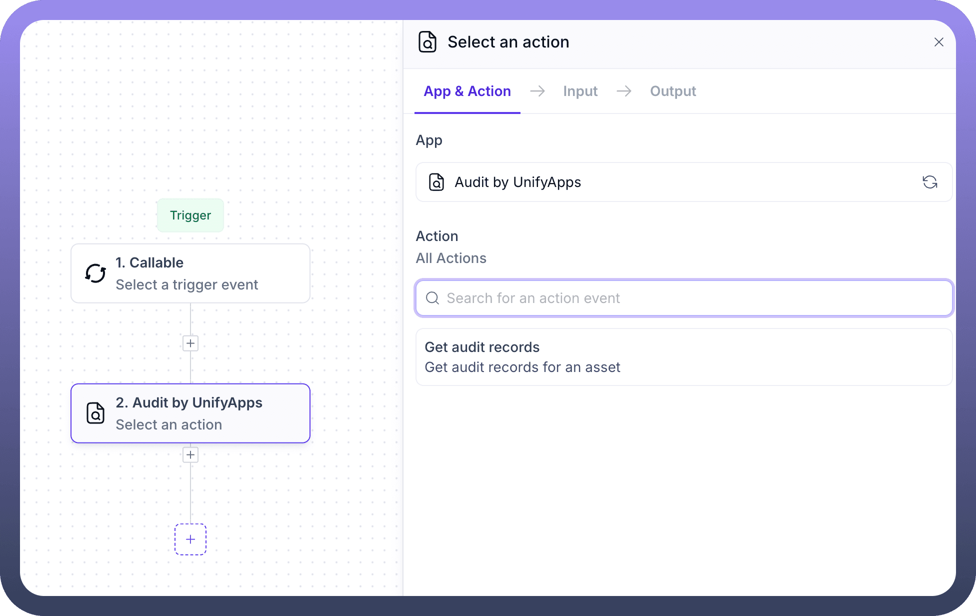Viewport: 976px width, 616px height.
Task: Add step between Callable and Audit
Action: (190, 343)
